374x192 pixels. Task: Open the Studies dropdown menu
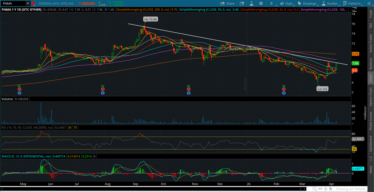pos(330,3)
